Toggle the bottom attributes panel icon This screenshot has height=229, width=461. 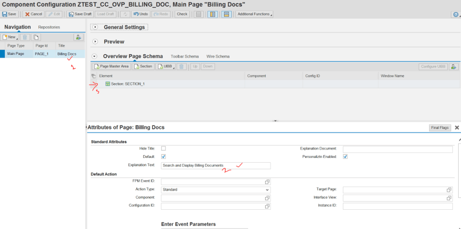[226, 14]
